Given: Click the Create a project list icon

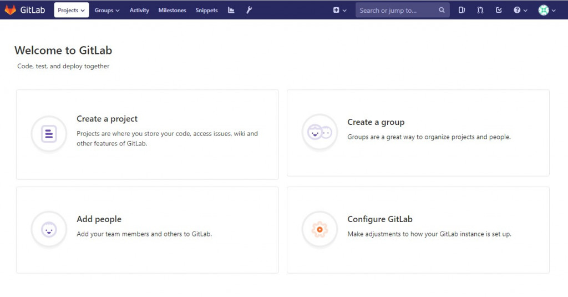Looking at the screenshot, I should pos(49,134).
